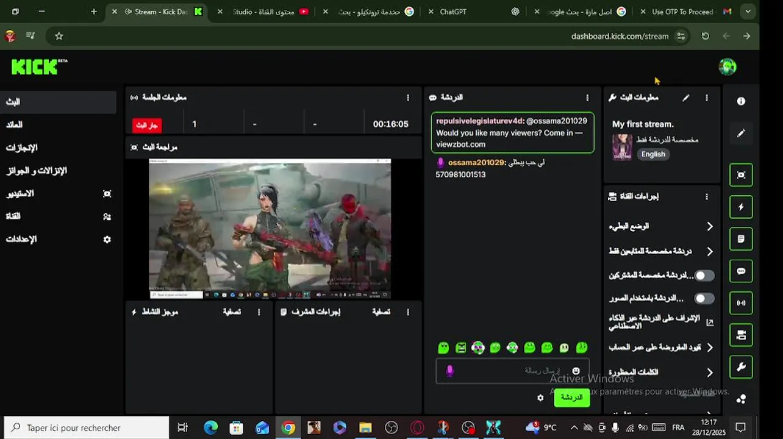783x439 pixels.
Task: Open the info icon in the right rail
Action: [x=741, y=101]
